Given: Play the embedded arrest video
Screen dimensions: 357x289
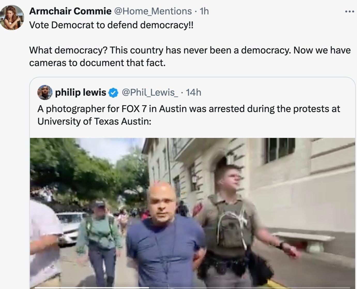Looking at the screenshot, I should point(192,213).
